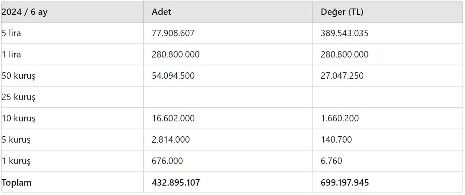
Task: Click the value 389.543.035
Action: (x=345, y=33)
